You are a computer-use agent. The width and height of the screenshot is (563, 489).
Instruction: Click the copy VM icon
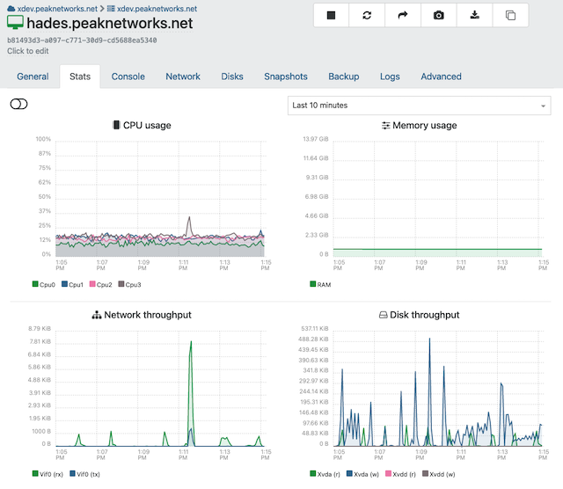tap(511, 15)
